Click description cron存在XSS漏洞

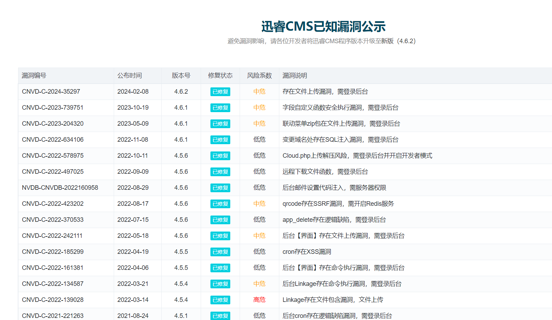(x=307, y=252)
